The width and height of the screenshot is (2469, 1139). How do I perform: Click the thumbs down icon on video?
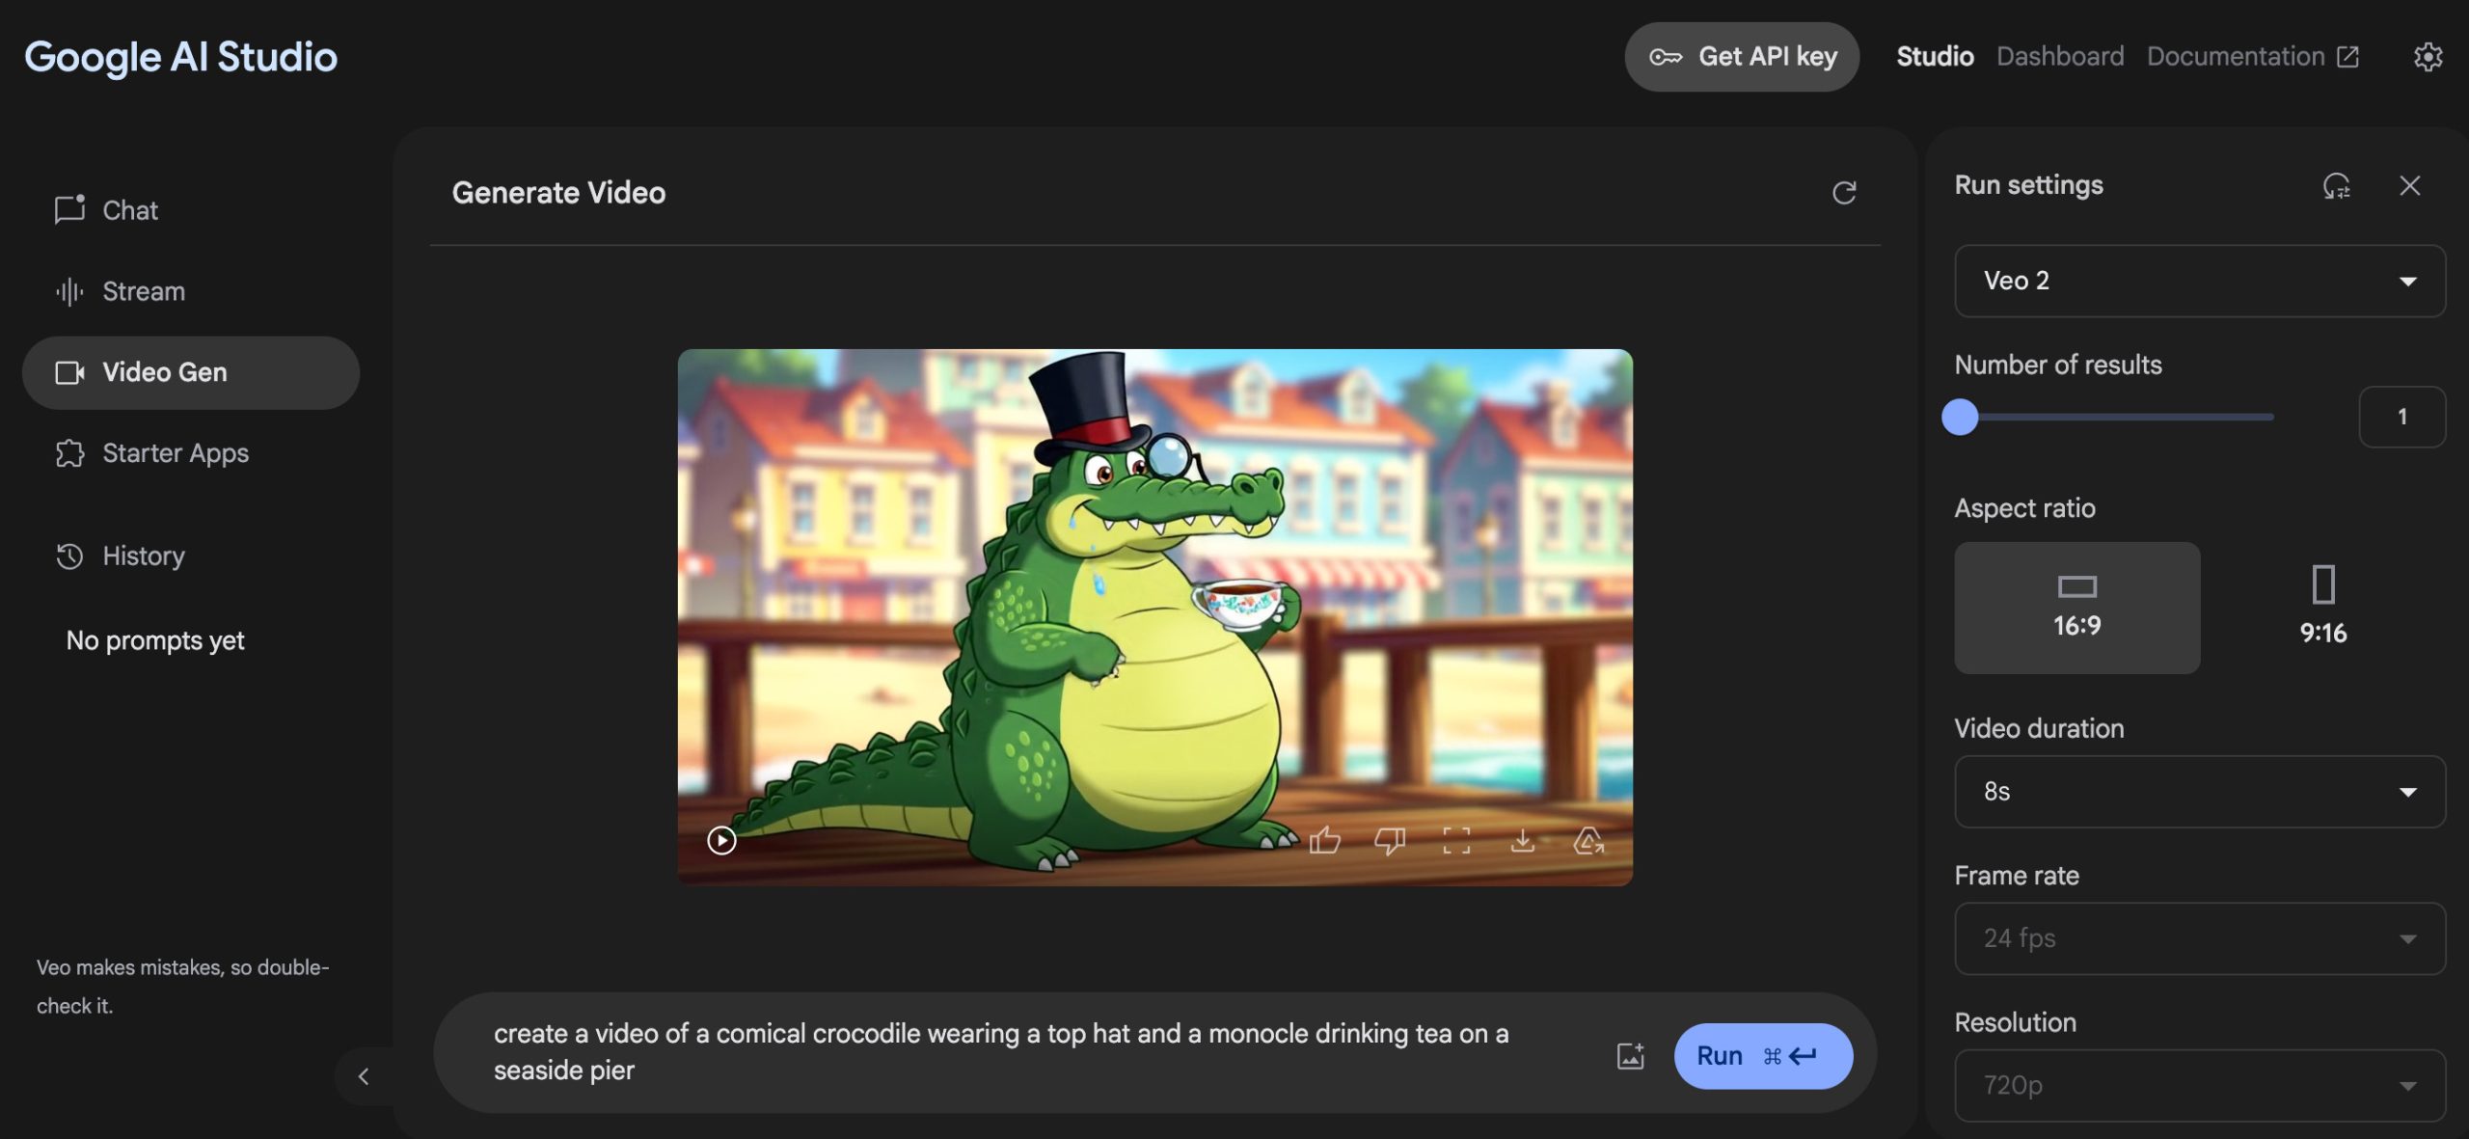(1390, 841)
